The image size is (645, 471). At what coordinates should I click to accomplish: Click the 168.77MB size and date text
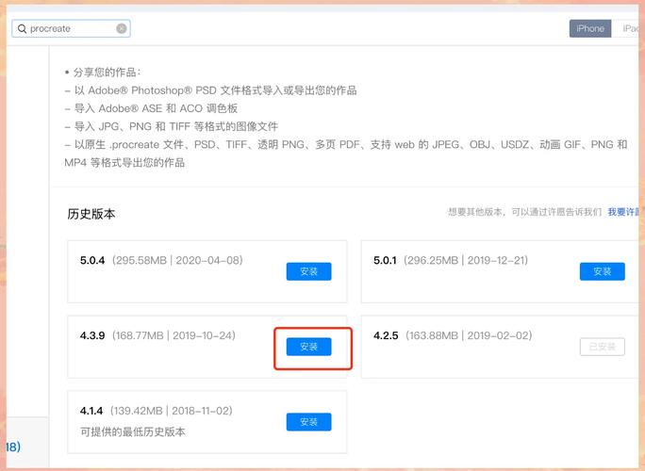pos(174,335)
